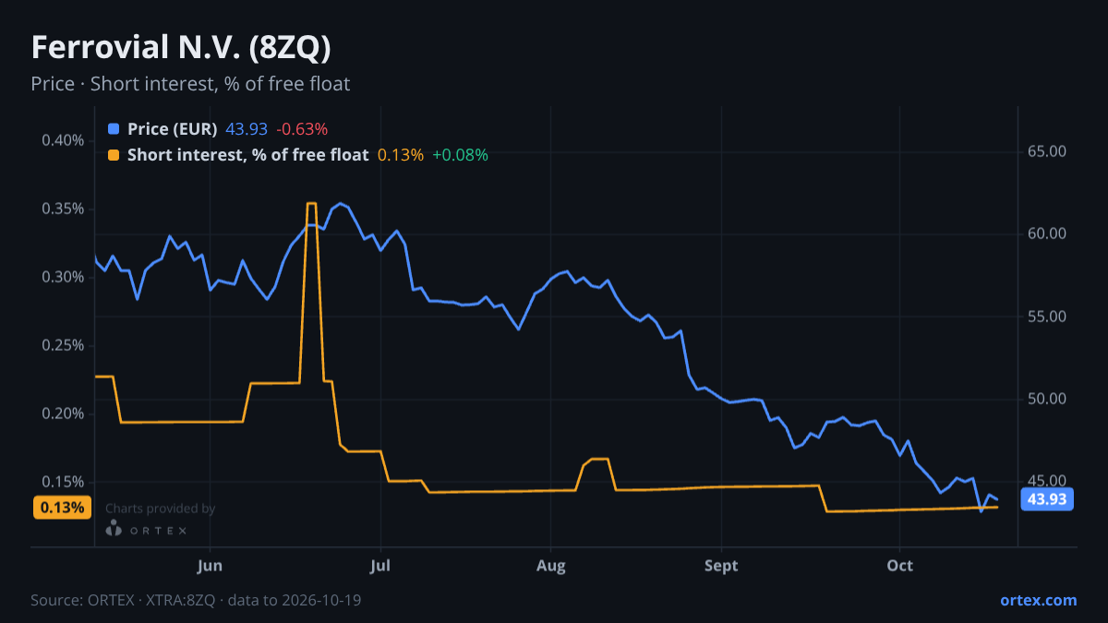Click the -0.63% price change value

[x=302, y=129]
